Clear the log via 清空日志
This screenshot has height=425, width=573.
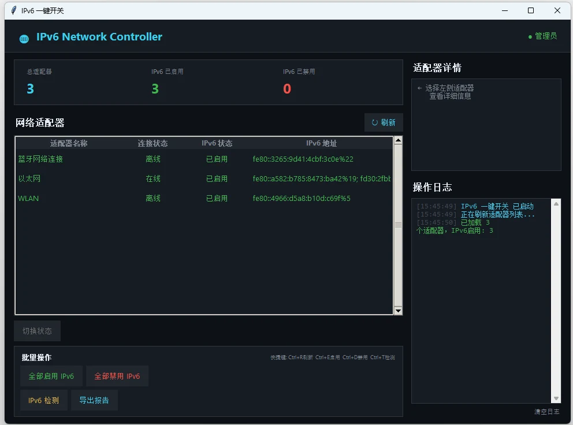[546, 412]
